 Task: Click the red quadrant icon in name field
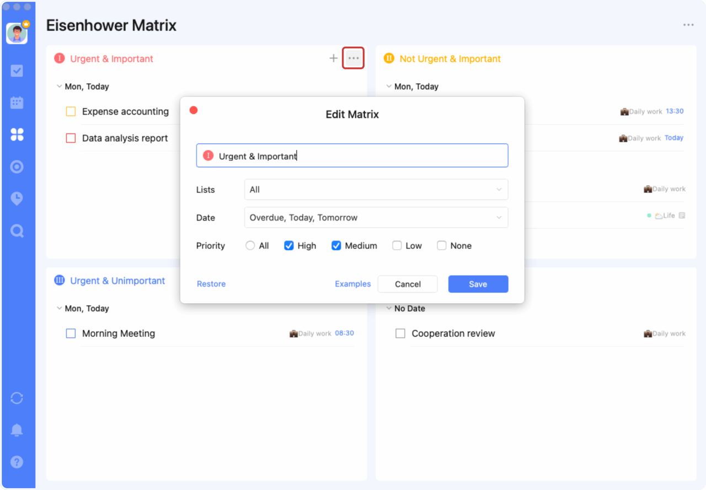(208, 156)
